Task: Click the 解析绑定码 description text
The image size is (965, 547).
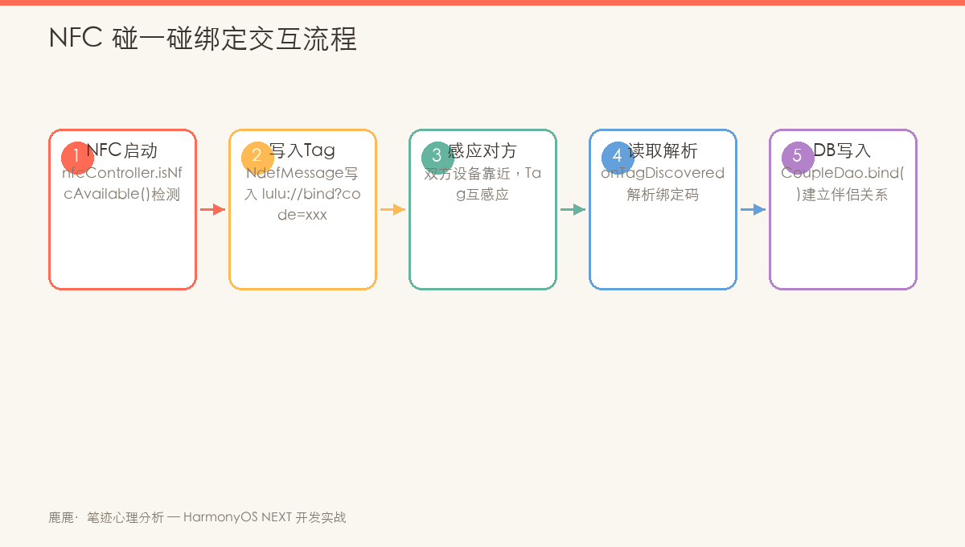Action: pos(663,194)
